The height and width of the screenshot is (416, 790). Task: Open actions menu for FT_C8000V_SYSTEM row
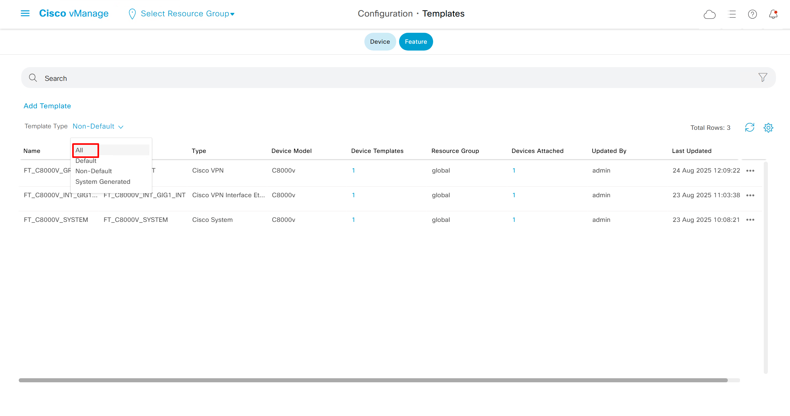(x=750, y=220)
